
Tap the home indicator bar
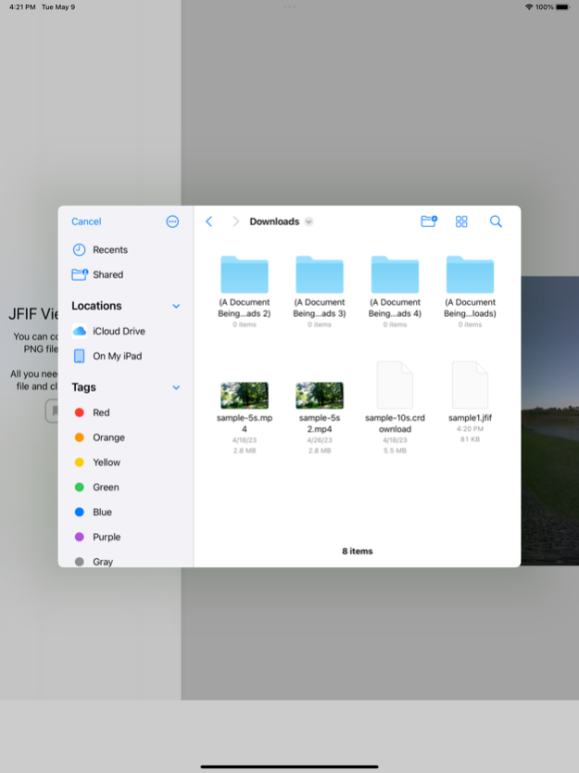click(289, 767)
